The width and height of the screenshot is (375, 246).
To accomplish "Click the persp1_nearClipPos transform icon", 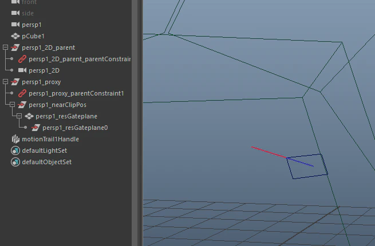I will click(22, 105).
